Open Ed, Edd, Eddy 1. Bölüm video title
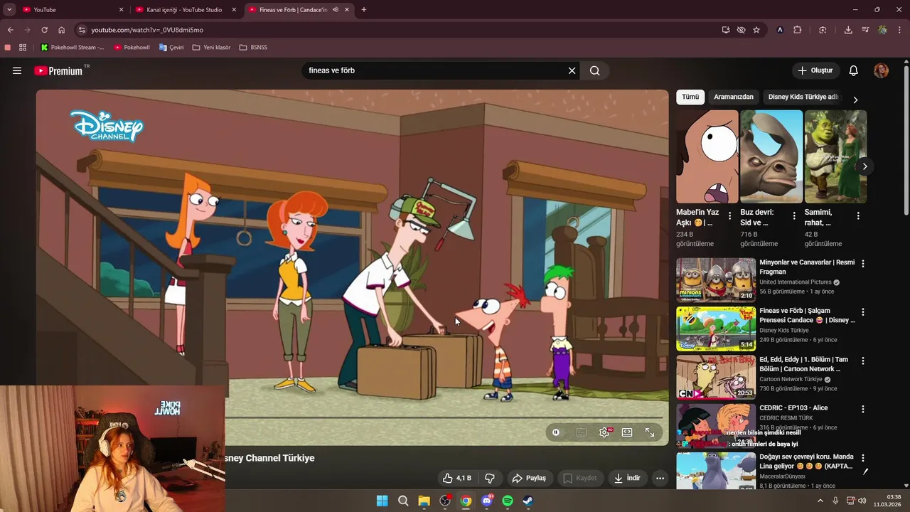The height and width of the screenshot is (512, 910). 804,364
